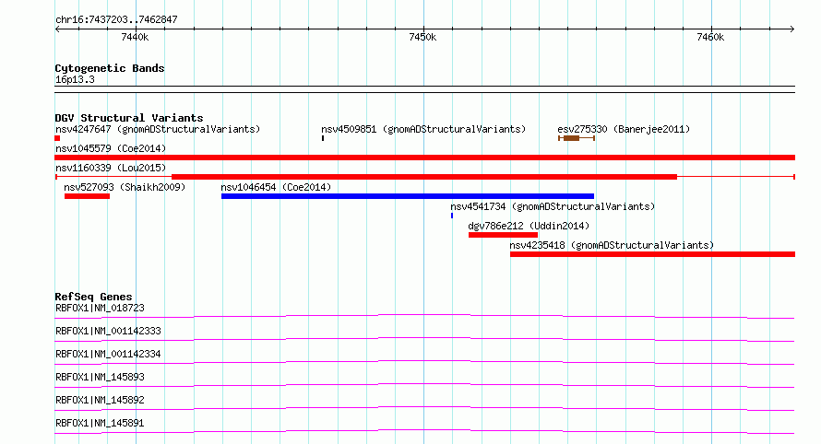Select the long red nsv1045579 variant bar
821x444 pixels.
424,158
